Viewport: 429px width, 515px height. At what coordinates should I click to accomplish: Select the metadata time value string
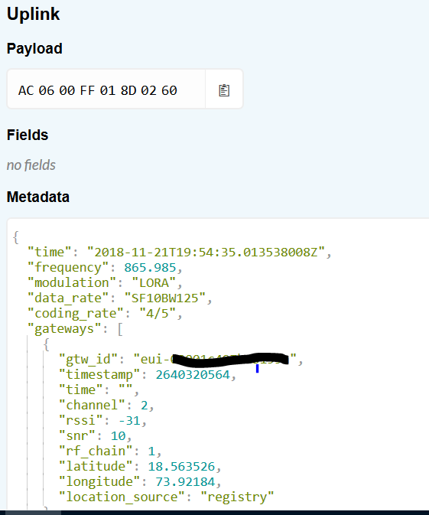(x=206, y=253)
